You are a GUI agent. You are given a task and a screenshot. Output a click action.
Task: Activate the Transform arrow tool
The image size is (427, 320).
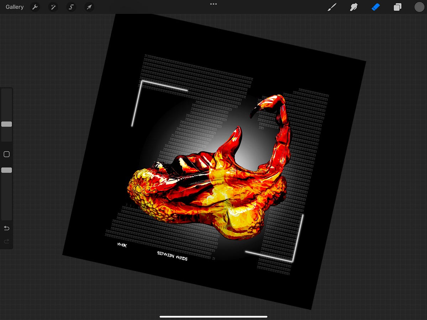[89, 7]
